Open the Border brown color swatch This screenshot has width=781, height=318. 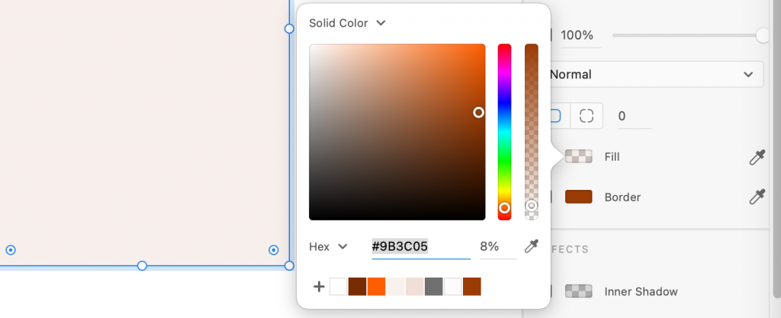[x=579, y=197]
